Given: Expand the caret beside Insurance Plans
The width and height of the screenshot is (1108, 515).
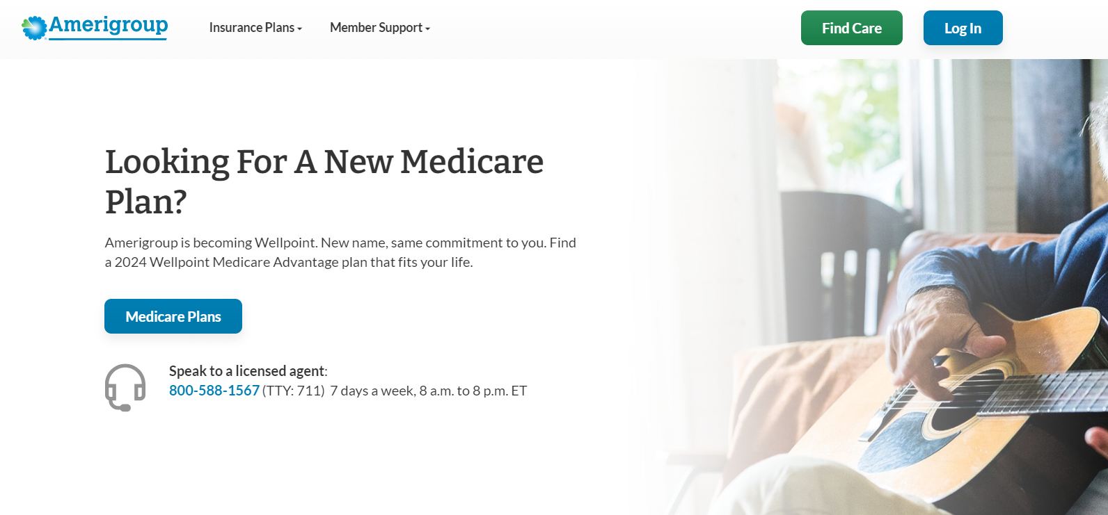Looking at the screenshot, I should pyautogui.click(x=300, y=28).
